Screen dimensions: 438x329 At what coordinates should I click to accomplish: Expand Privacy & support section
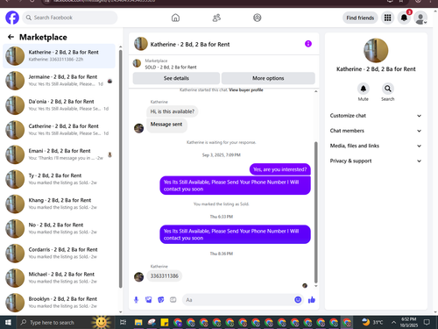tap(376, 161)
